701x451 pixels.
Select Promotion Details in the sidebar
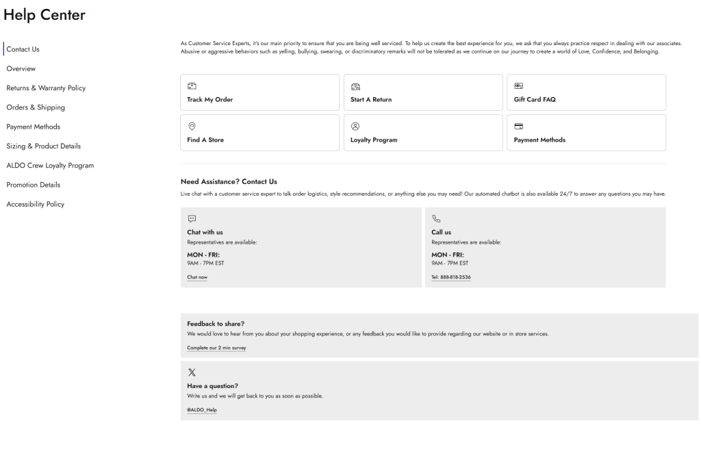(34, 185)
